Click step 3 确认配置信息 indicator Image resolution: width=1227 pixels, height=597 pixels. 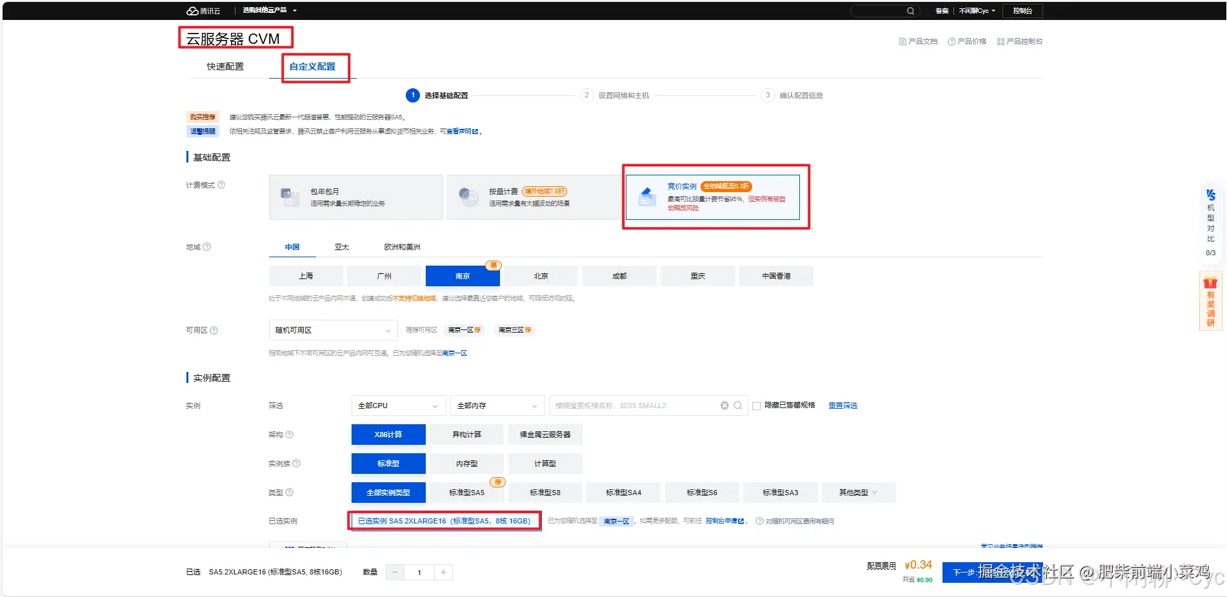click(x=792, y=95)
